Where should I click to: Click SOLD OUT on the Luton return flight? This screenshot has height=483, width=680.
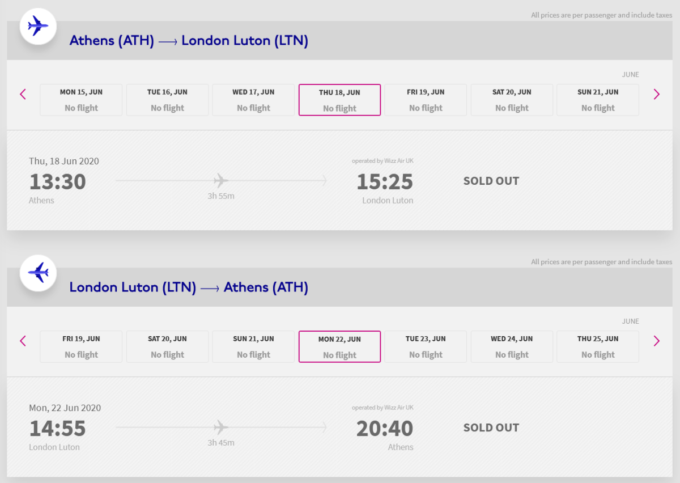(491, 427)
